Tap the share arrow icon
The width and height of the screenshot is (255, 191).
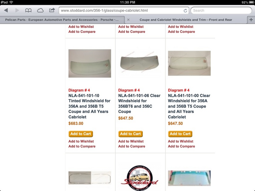click(x=52, y=10)
